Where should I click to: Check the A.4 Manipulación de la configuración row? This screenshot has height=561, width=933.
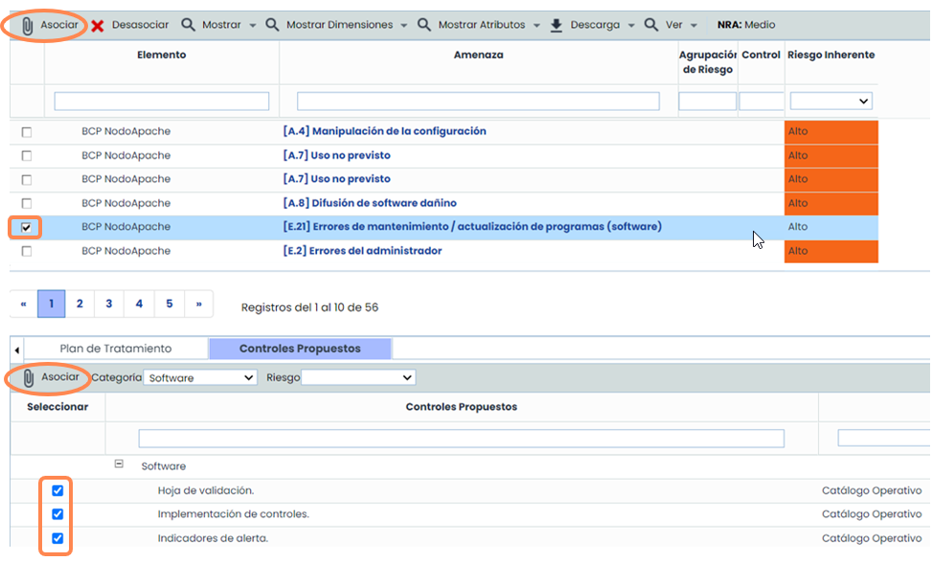point(26,132)
